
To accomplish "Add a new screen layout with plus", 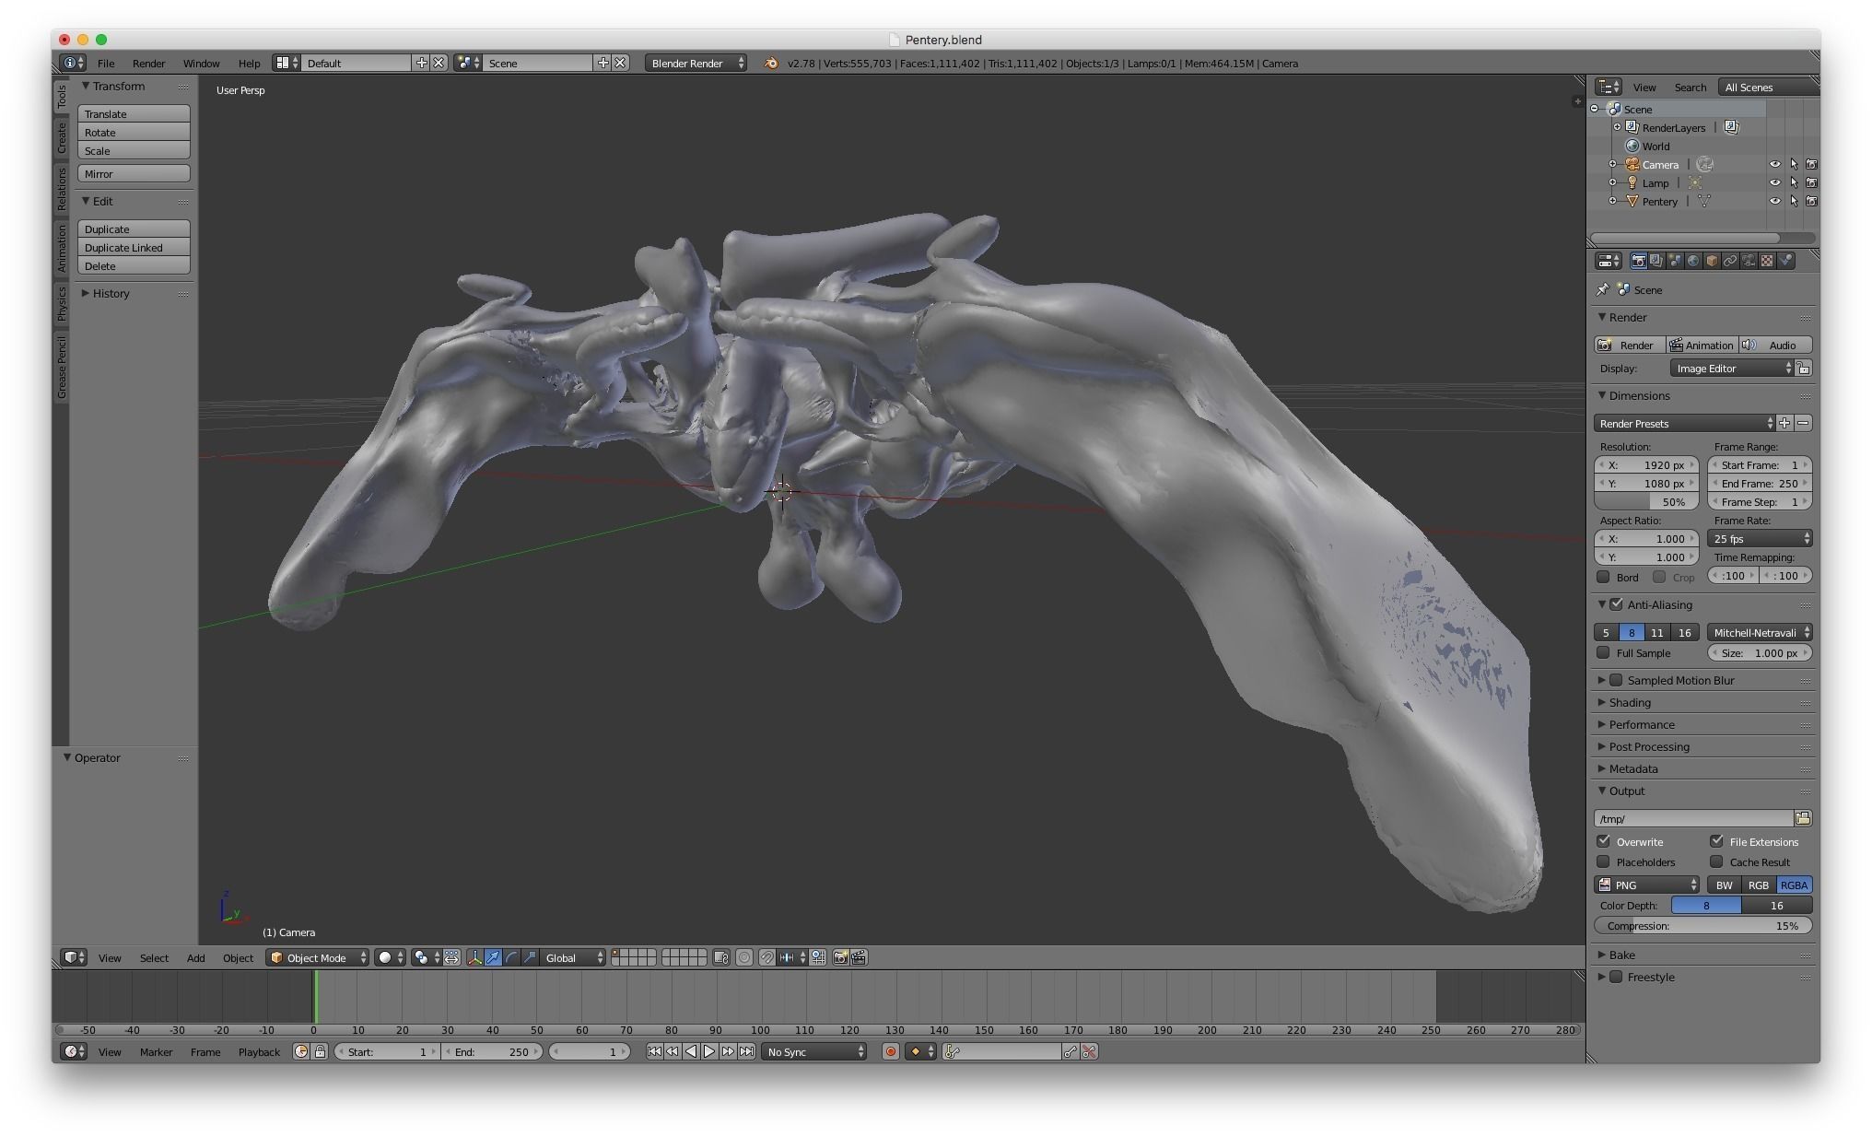I will (421, 63).
